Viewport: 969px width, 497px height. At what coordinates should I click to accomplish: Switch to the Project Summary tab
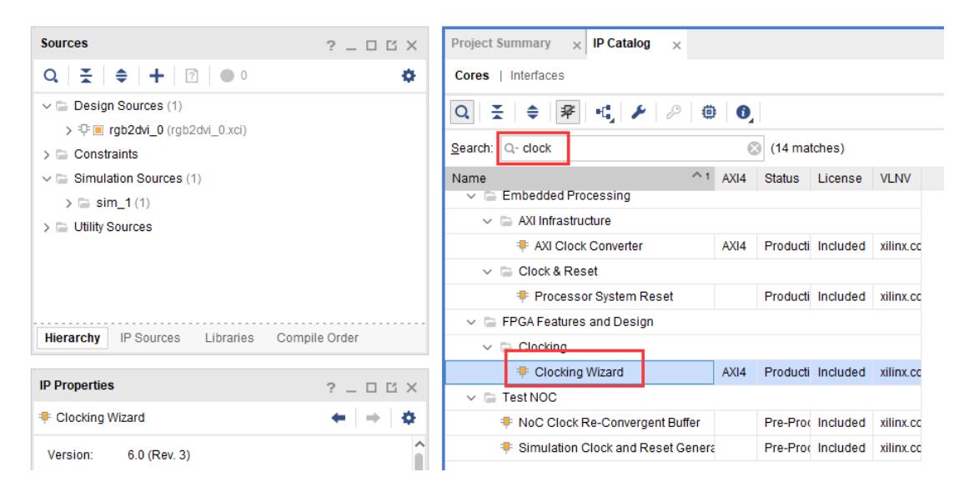click(x=500, y=43)
